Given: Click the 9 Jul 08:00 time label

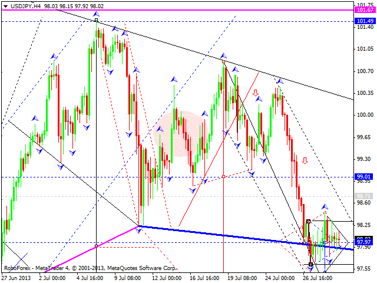Looking at the screenshot, I should pos(128,278).
